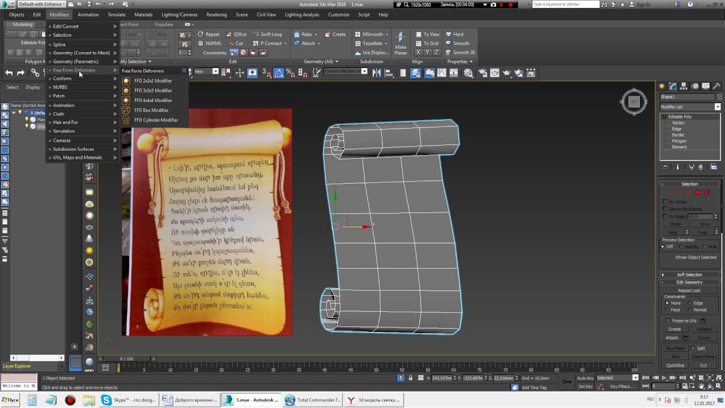Click the Repeat Last button
Image resolution: width=725 pixels, height=408 pixels.
pyautogui.click(x=689, y=291)
